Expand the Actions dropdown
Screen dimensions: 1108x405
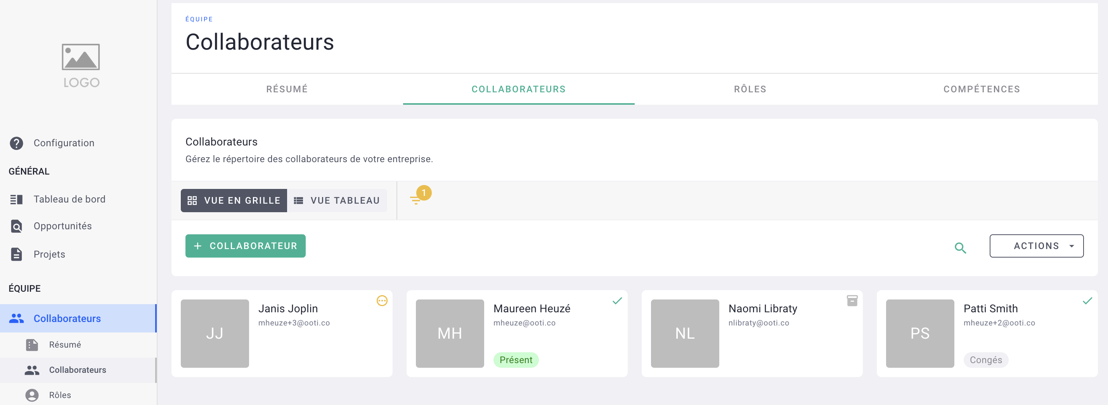[1036, 246]
